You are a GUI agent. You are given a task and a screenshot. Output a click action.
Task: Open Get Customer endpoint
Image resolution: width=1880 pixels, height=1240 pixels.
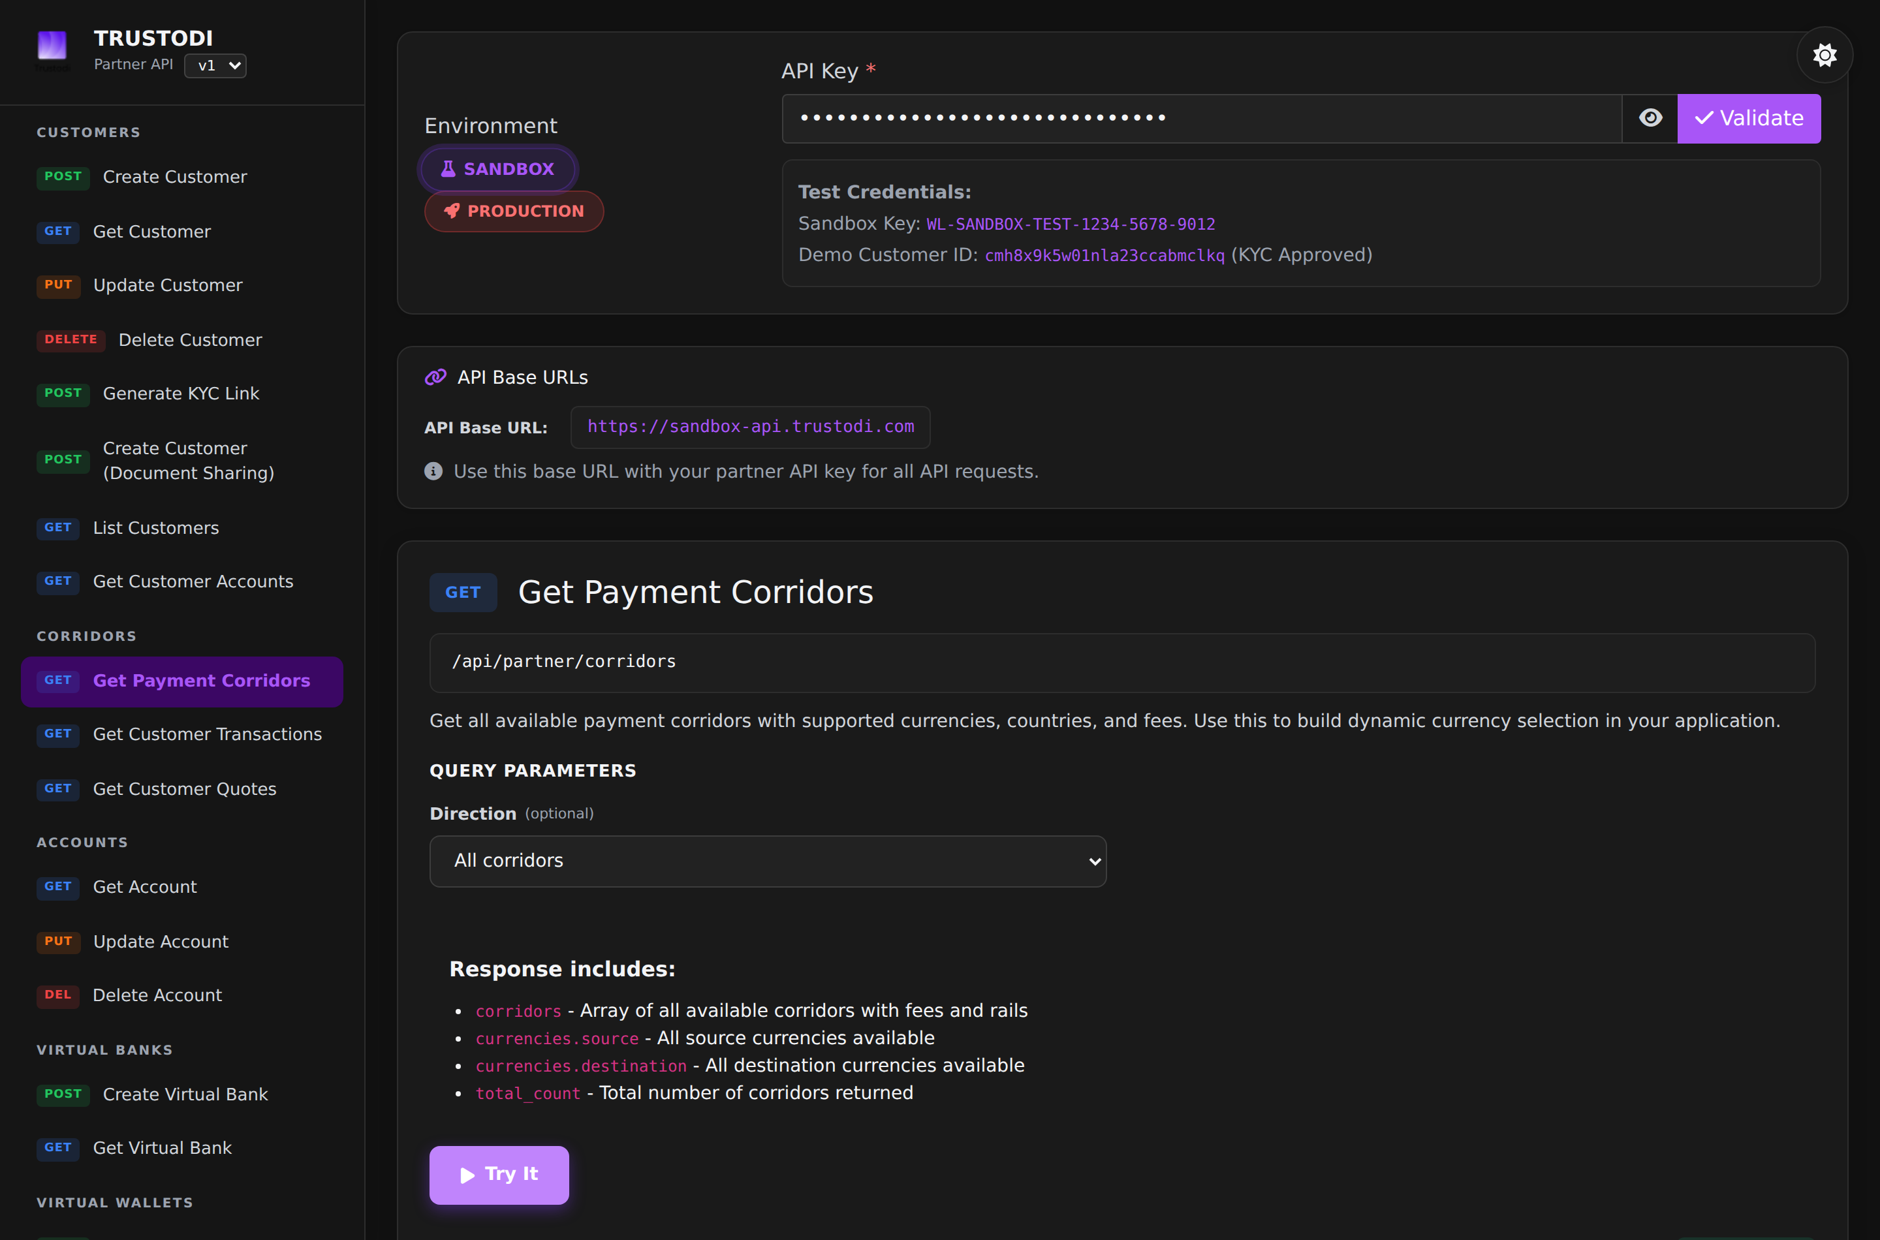[x=182, y=232]
